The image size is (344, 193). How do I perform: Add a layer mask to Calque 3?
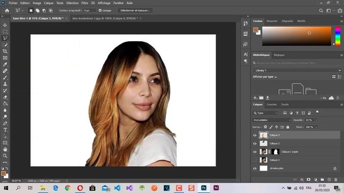point(309,180)
